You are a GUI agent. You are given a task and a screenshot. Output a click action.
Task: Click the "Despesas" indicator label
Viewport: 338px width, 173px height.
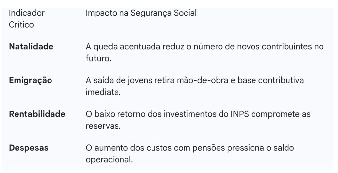29,148
